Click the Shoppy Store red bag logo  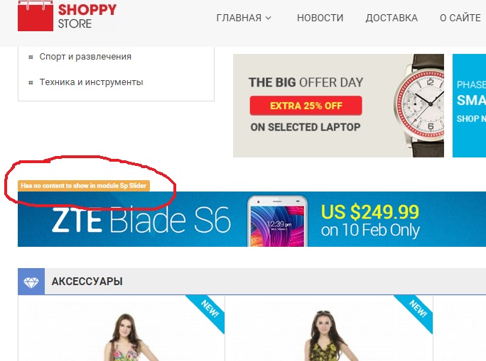coord(36,16)
